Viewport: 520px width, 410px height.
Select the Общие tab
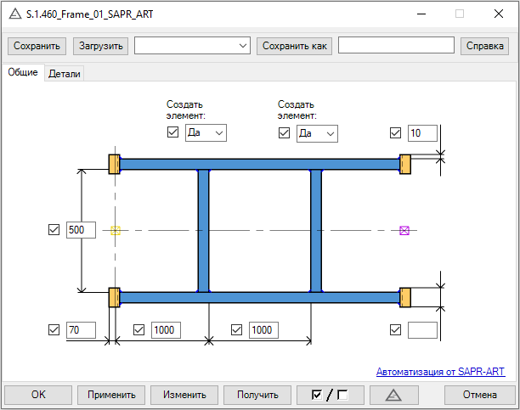point(23,73)
